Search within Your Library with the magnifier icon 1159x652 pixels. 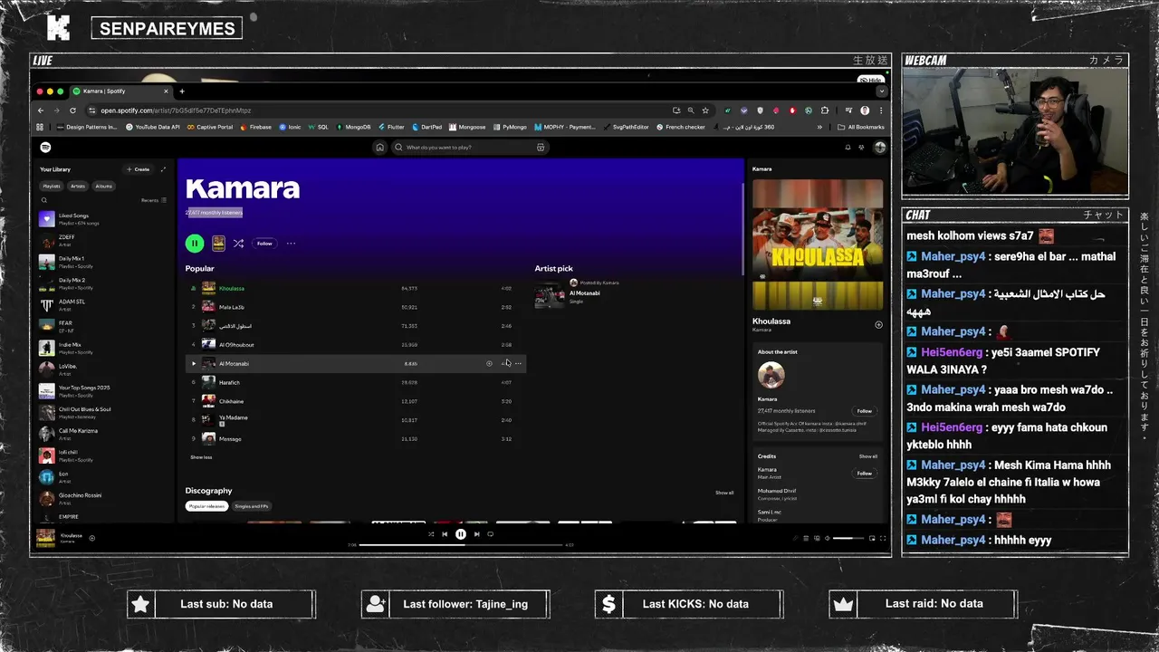pyautogui.click(x=43, y=200)
